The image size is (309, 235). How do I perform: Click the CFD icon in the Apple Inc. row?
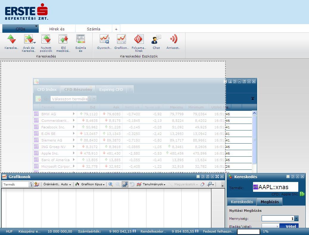pyautogui.click(x=36, y=153)
